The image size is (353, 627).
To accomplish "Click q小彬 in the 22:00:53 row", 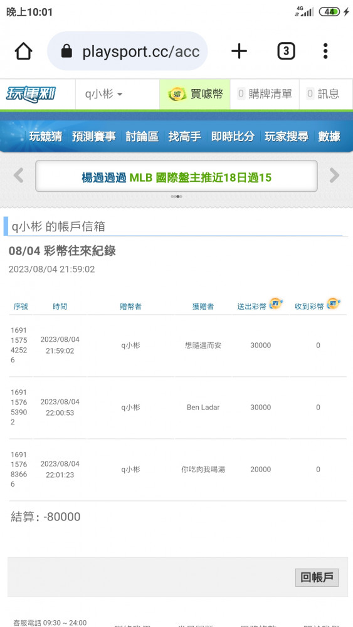I will coord(130,408).
